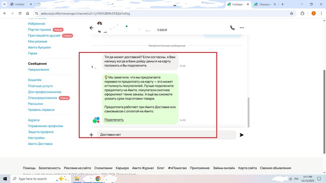
Task: Click the Подключить link in green message
Action: pos(114,120)
